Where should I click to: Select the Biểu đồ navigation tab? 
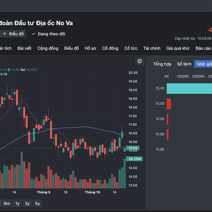pyautogui.click(x=71, y=48)
